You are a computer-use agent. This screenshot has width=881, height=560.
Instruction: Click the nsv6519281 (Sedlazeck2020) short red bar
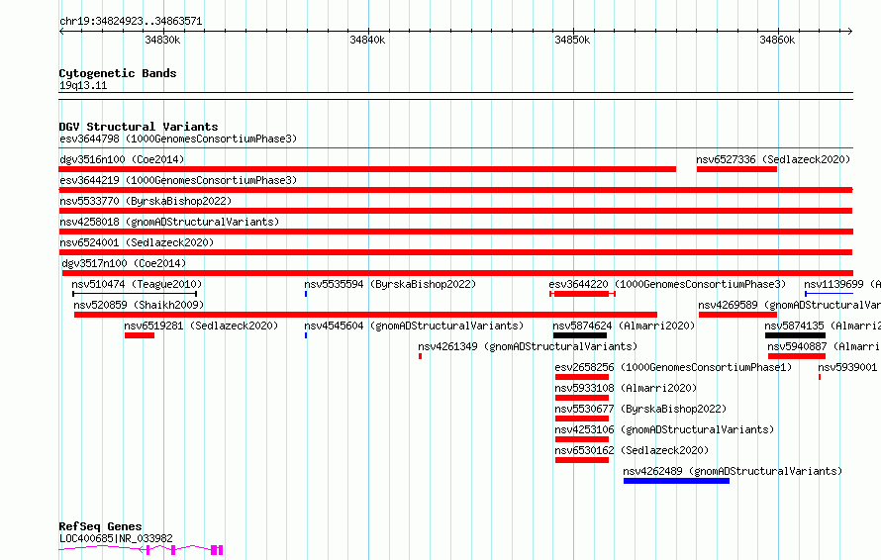pyautogui.click(x=140, y=335)
